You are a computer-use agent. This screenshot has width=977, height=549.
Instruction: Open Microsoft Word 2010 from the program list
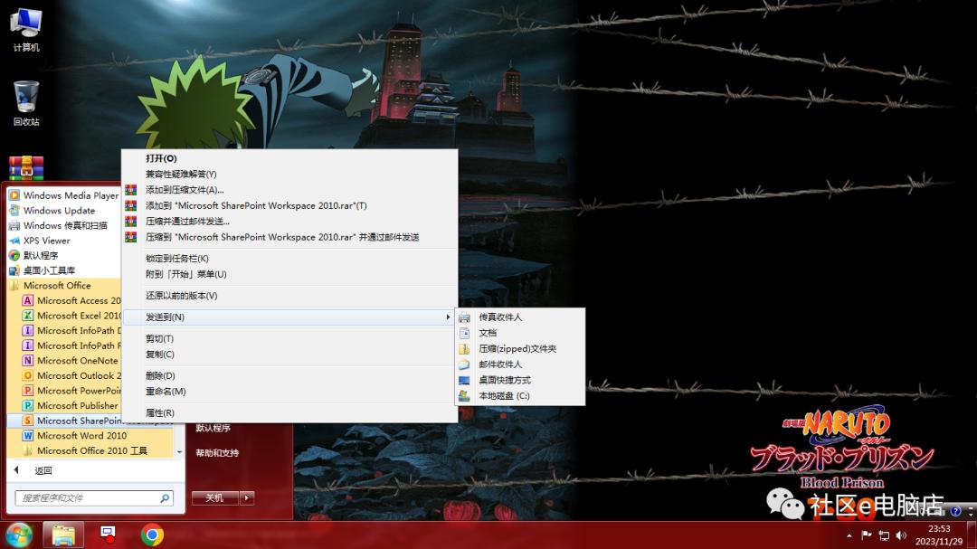click(81, 435)
